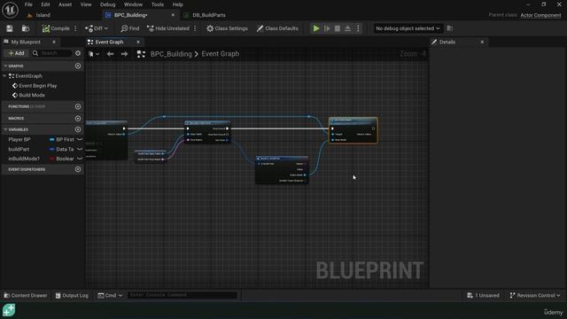Click the Unreal Engine logo icon

[10, 10]
